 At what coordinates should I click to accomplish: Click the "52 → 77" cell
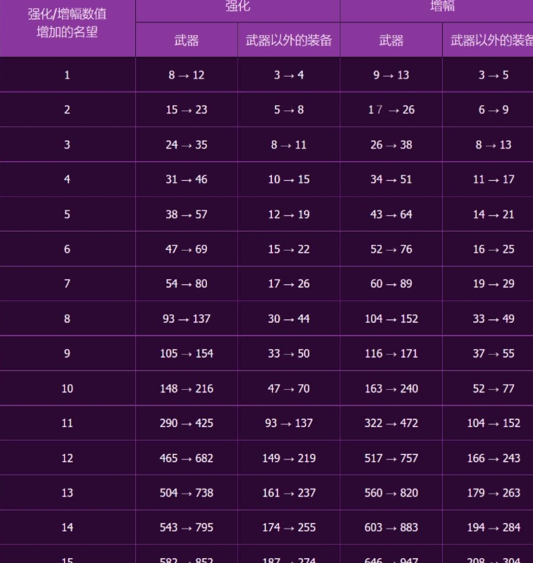(x=488, y=388)
